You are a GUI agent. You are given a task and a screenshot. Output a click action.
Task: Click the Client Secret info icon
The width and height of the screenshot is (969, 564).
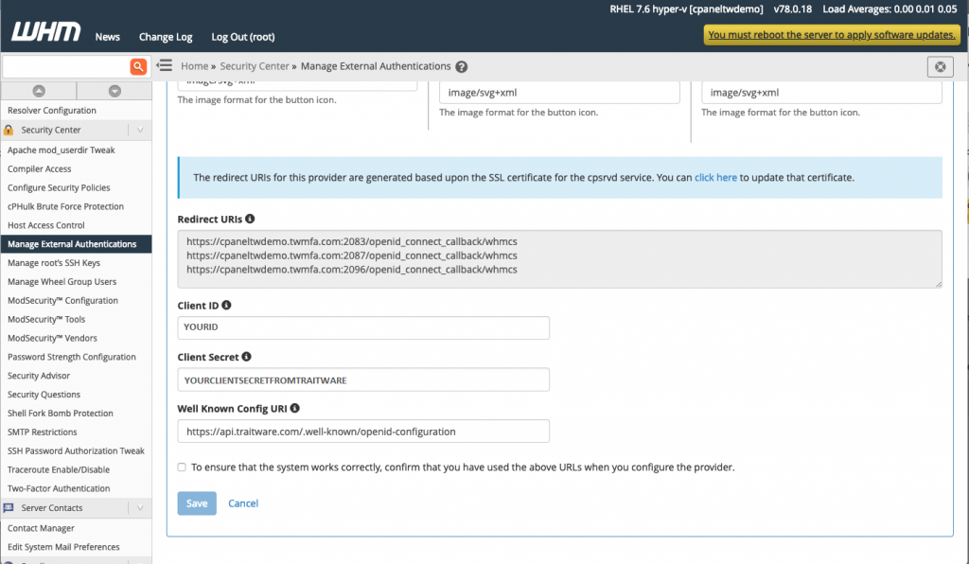click(x=246, y=357)
